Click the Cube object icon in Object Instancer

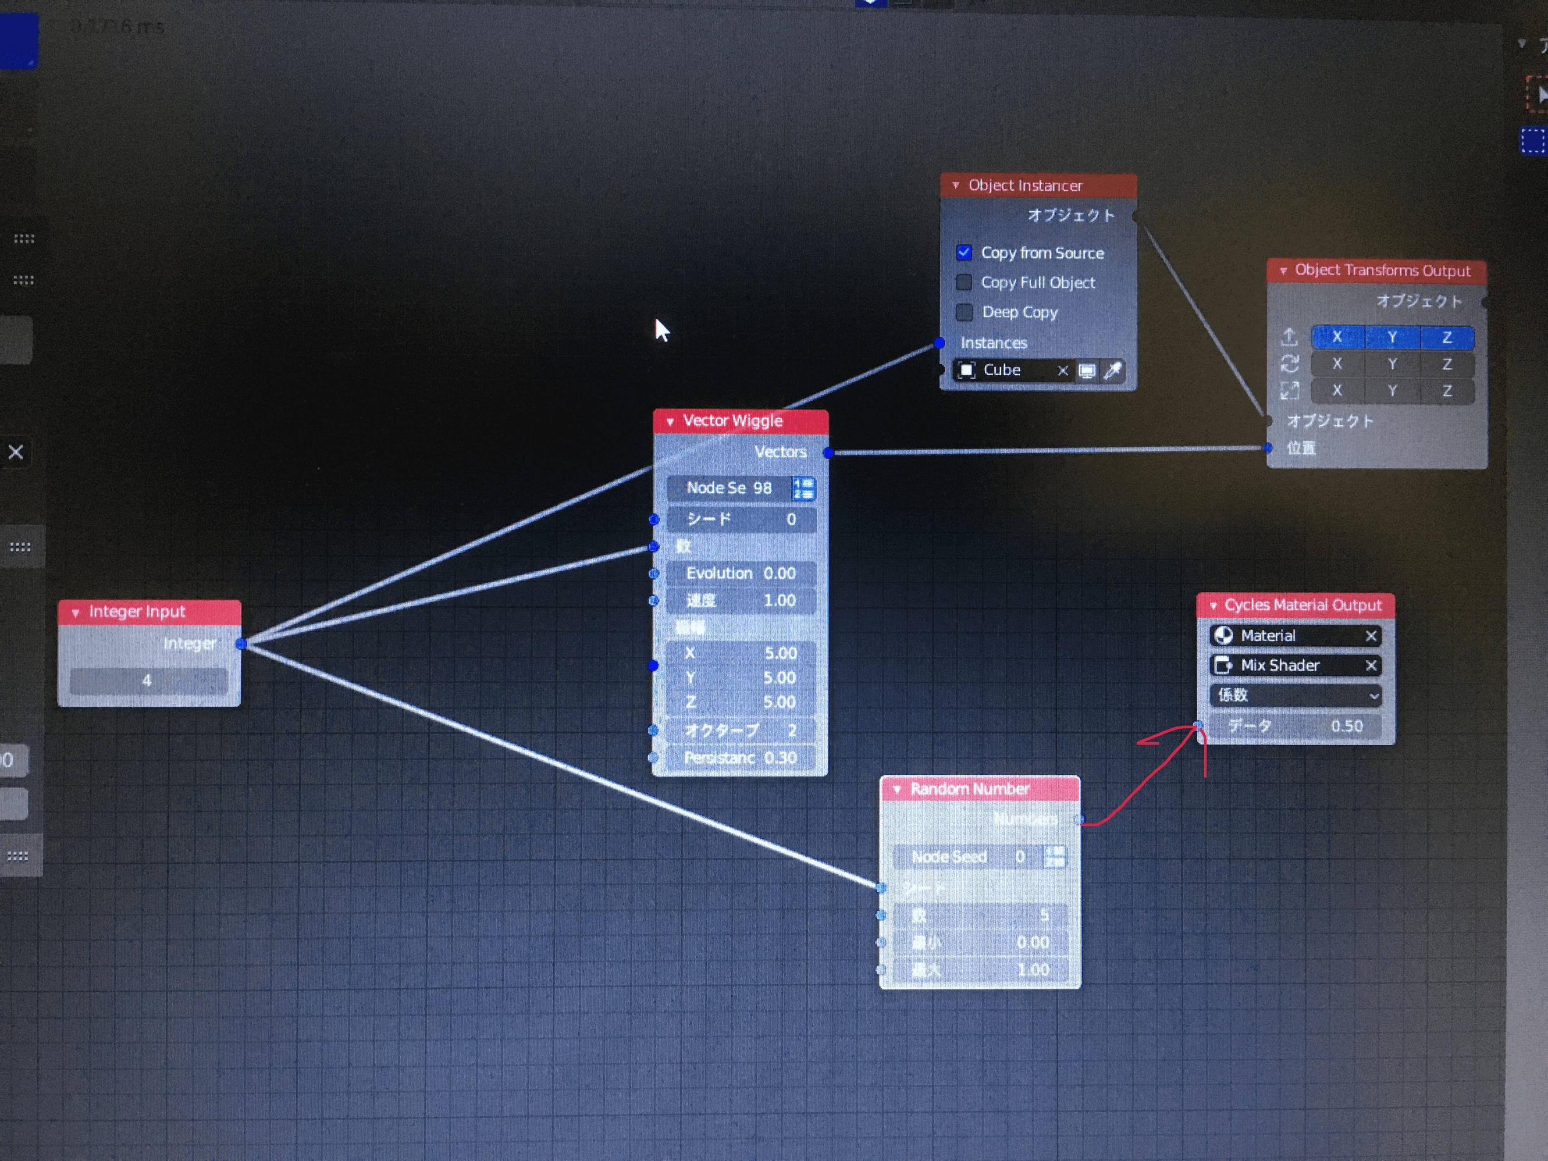coord(966,370)
